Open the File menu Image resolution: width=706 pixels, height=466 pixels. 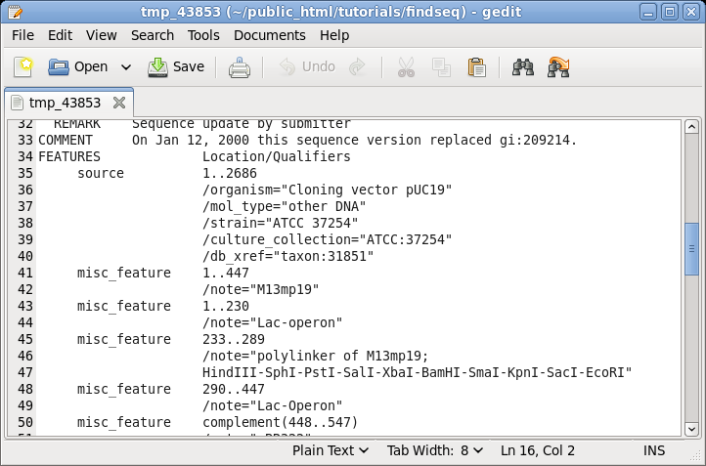point(22,35)
